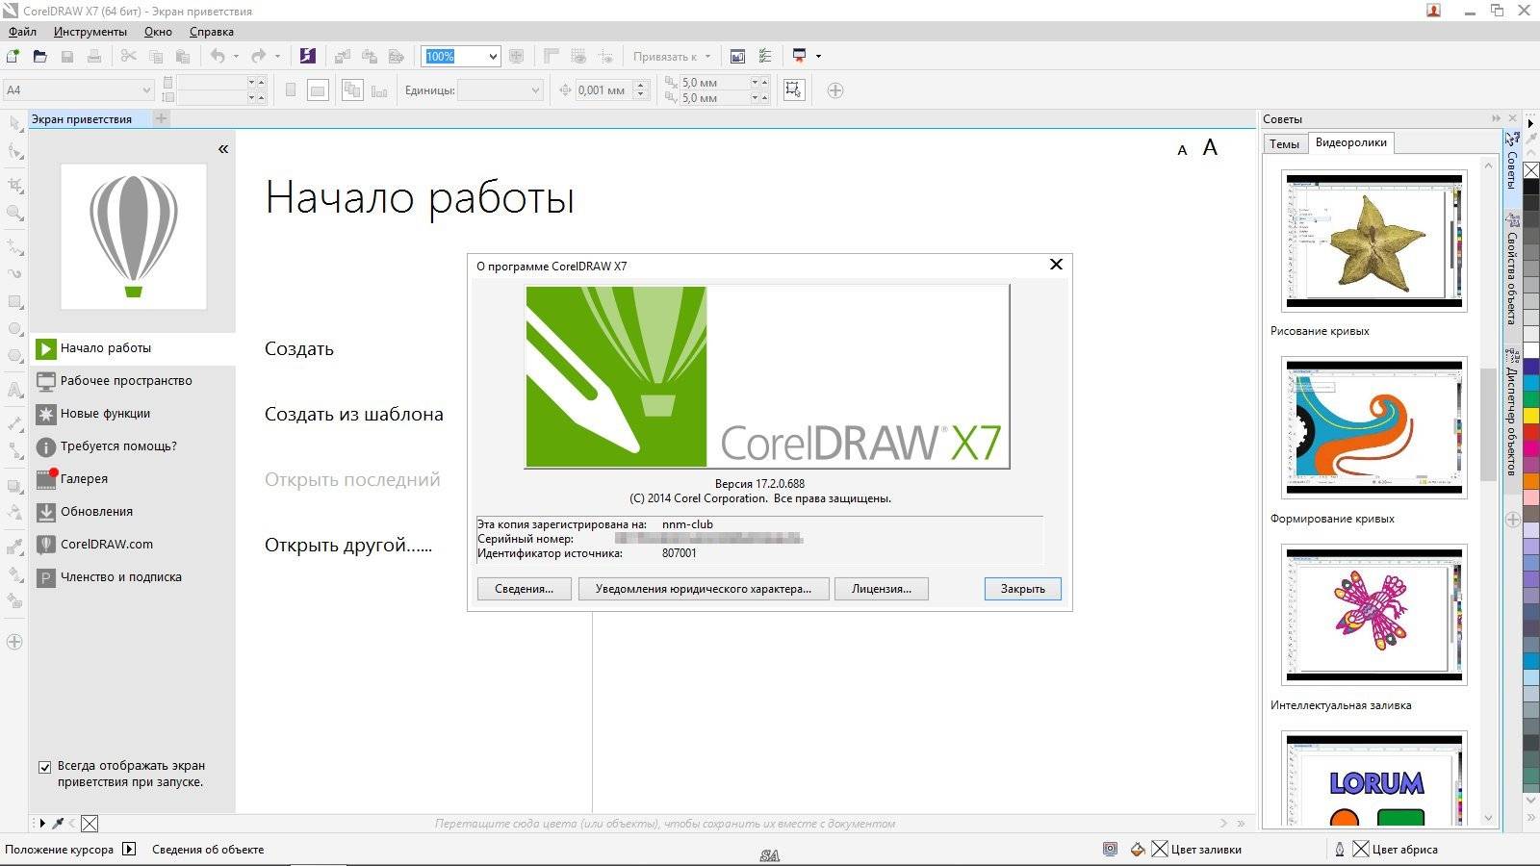Switch to the Темы tab

[x=1284, y=144]
